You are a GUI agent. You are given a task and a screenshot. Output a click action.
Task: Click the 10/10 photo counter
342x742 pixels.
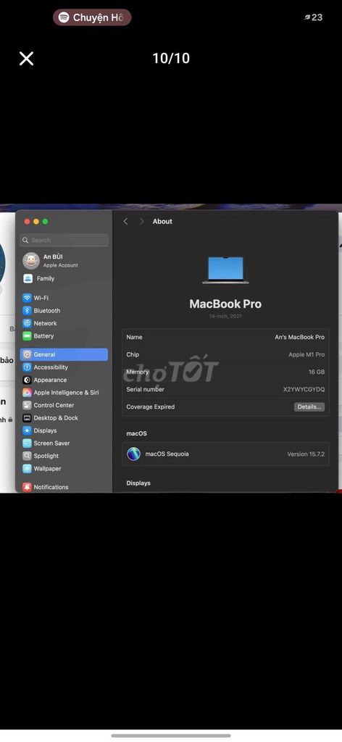171,58
